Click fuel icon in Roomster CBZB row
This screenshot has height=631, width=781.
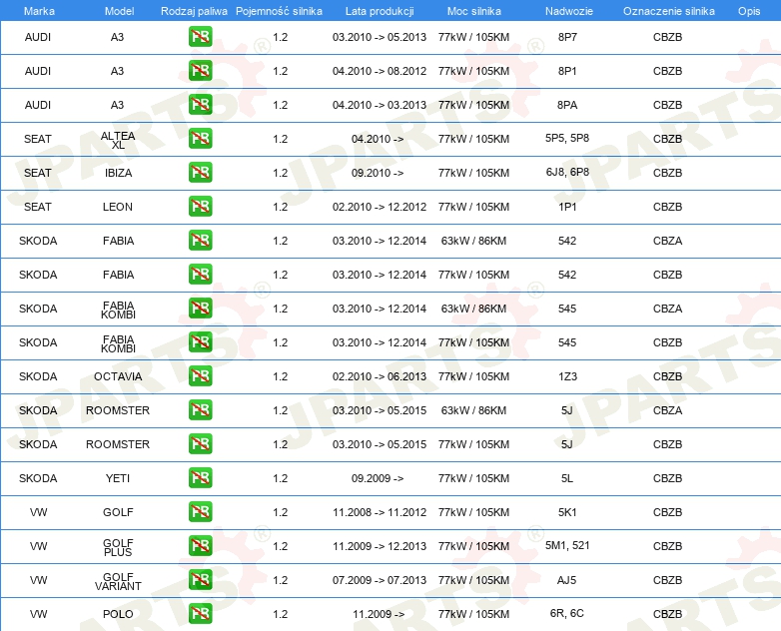tap(200, 443)
